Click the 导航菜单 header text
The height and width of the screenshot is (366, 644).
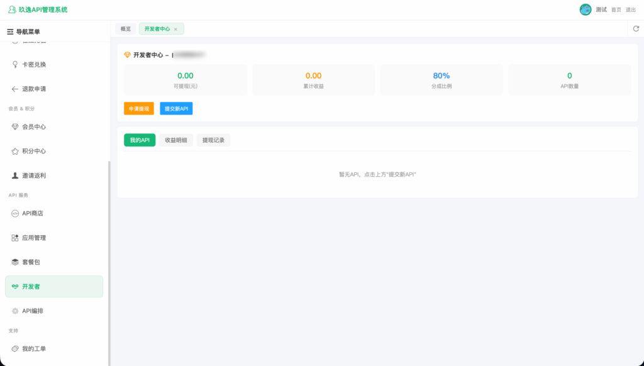click(x=28, y=31)
